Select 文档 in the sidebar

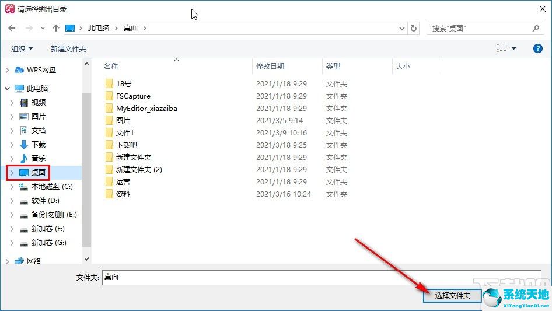pyautogui.click(x=38, y=131)
